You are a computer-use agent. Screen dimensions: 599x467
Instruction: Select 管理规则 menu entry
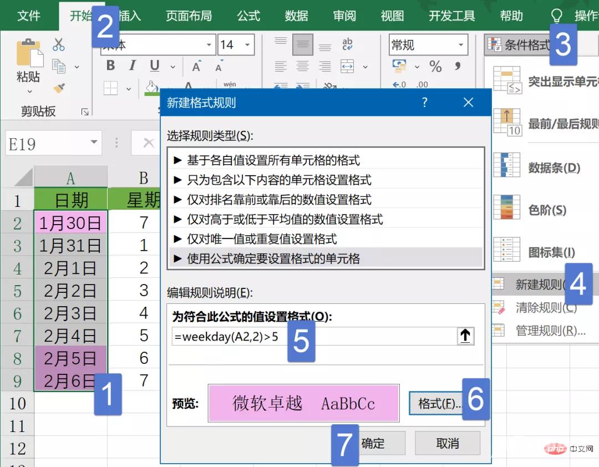click(550, 331)
